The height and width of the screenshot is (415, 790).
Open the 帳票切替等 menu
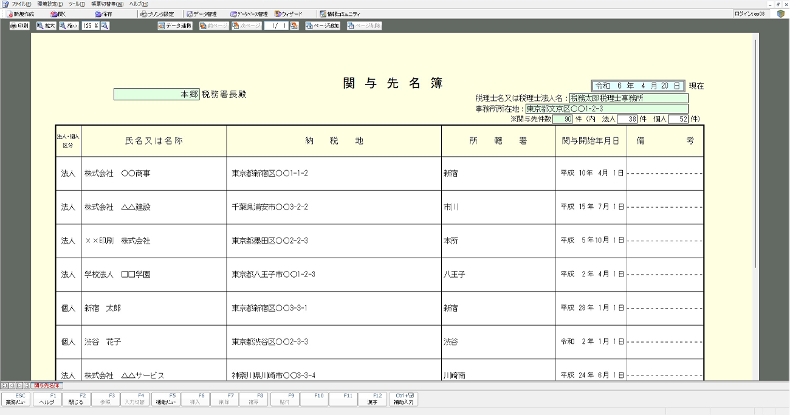(107, 4)
